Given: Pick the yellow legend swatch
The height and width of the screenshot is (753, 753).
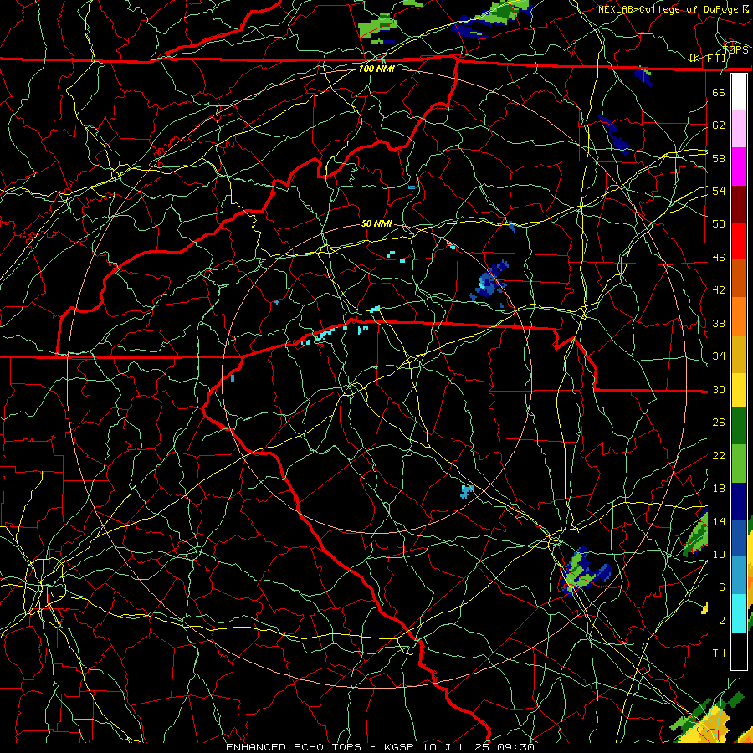Looking at the screenshot, I should [739, 389].
